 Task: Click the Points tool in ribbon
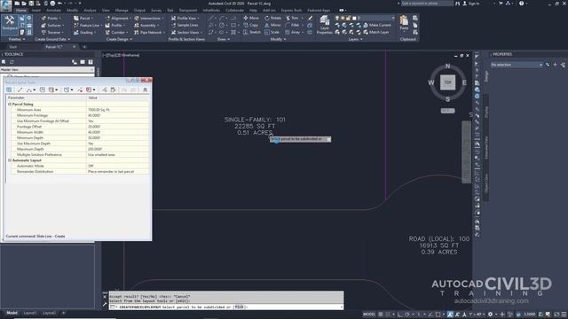pos(51,18)
